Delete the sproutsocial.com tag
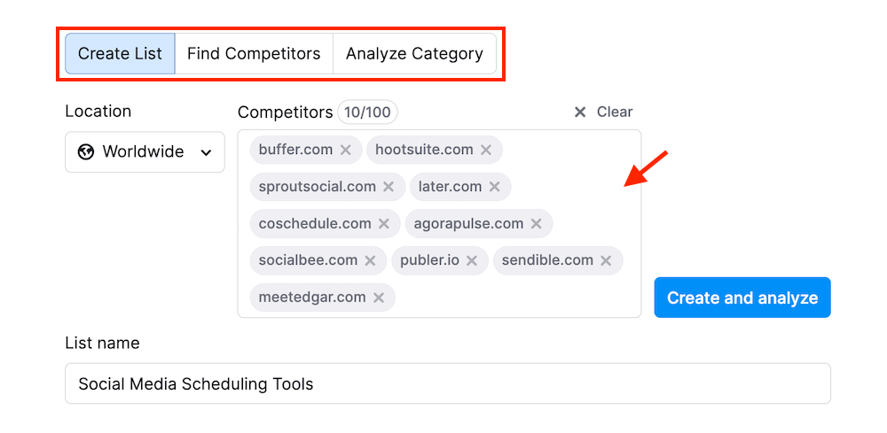Image resolution: width=887 pixels, height=433 pixels. tap(389, 187)
